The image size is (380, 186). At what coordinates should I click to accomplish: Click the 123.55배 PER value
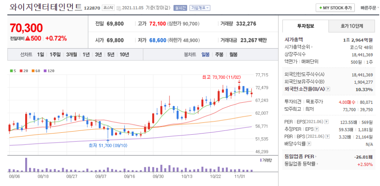click(x=349, y=122)
